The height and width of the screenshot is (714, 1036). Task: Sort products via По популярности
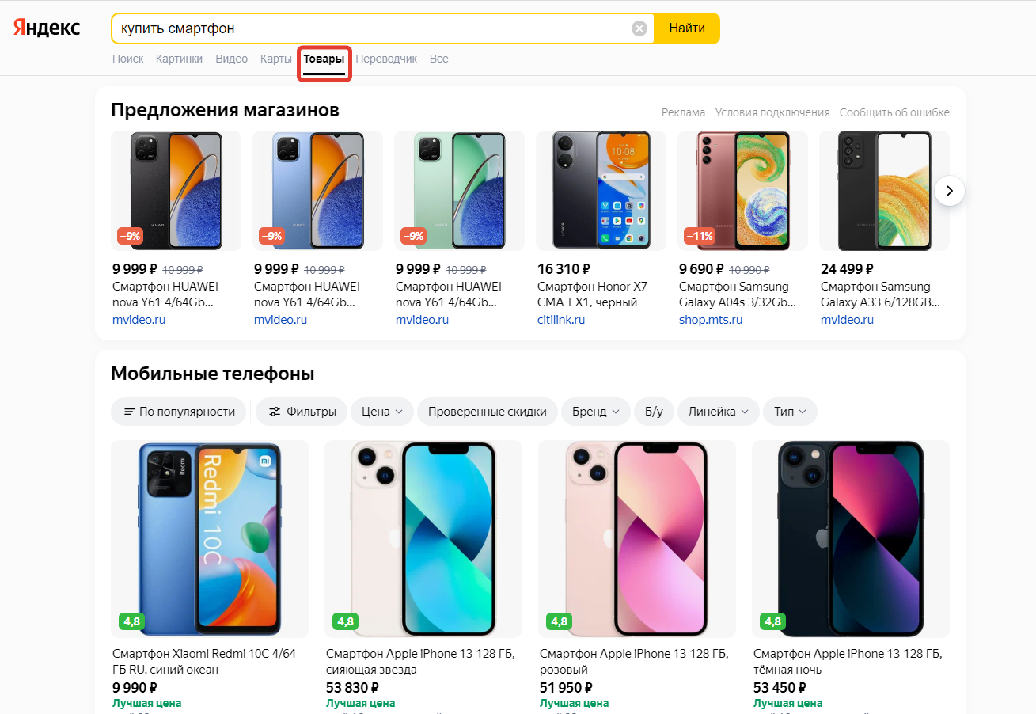(179, 412)
